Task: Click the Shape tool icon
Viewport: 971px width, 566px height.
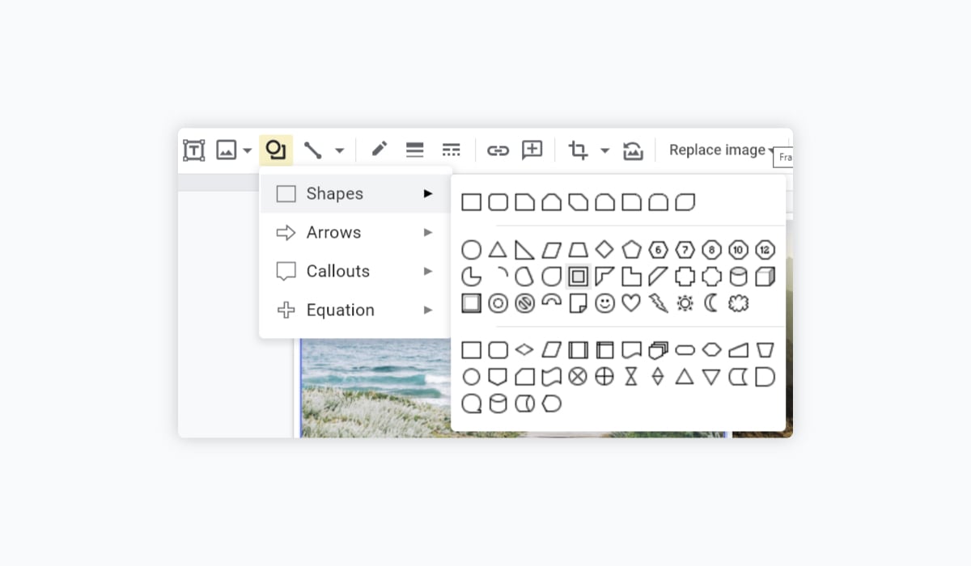Action: tap(276, 150)
